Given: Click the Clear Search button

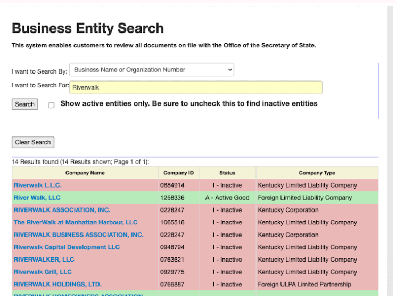Looking at the screenshot, I should tap(33, 142).
